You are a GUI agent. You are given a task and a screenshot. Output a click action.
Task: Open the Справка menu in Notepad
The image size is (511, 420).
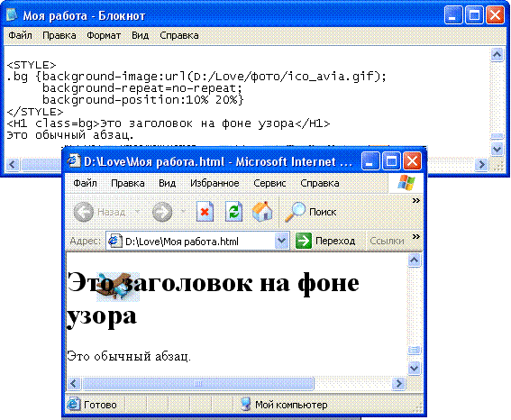tap(179, 35)
